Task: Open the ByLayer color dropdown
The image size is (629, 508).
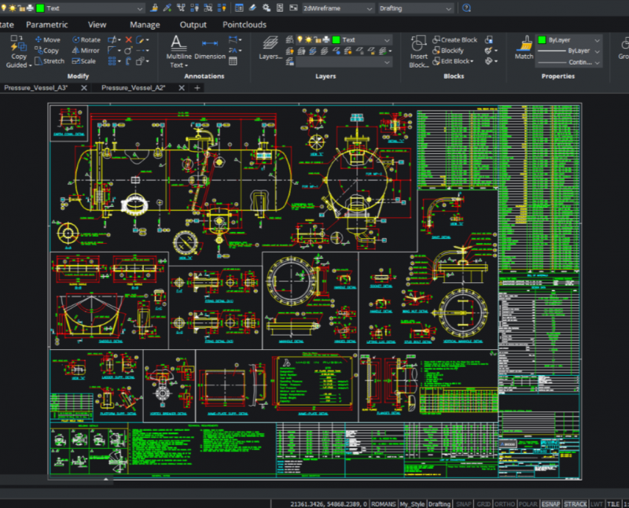Action: coord(568,40)
